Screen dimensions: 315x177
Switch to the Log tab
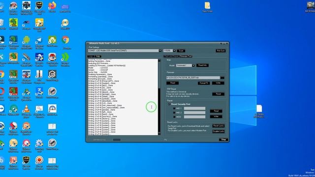click(91, 57)
